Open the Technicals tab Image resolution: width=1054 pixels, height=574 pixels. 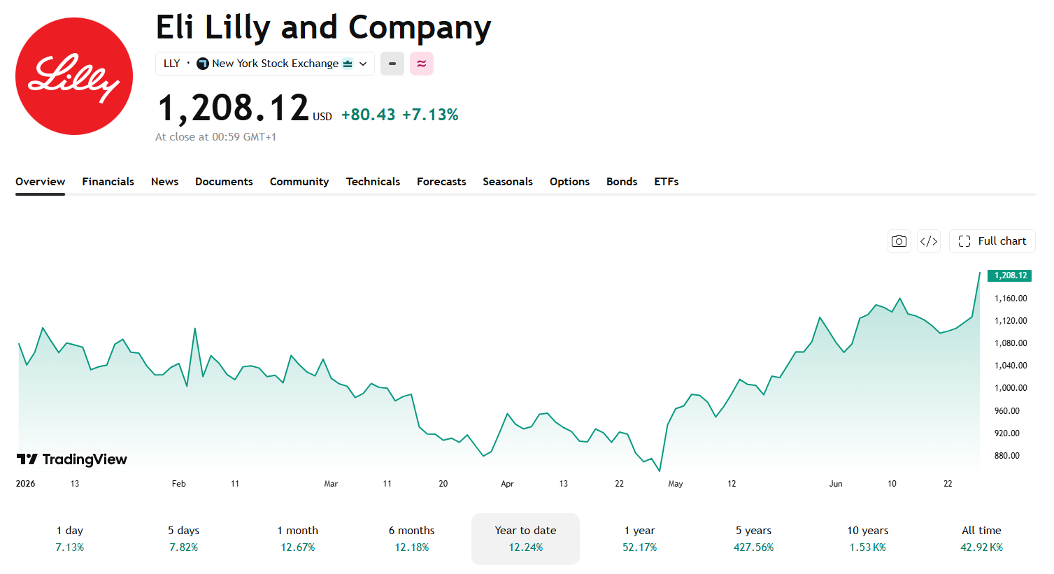373,182
